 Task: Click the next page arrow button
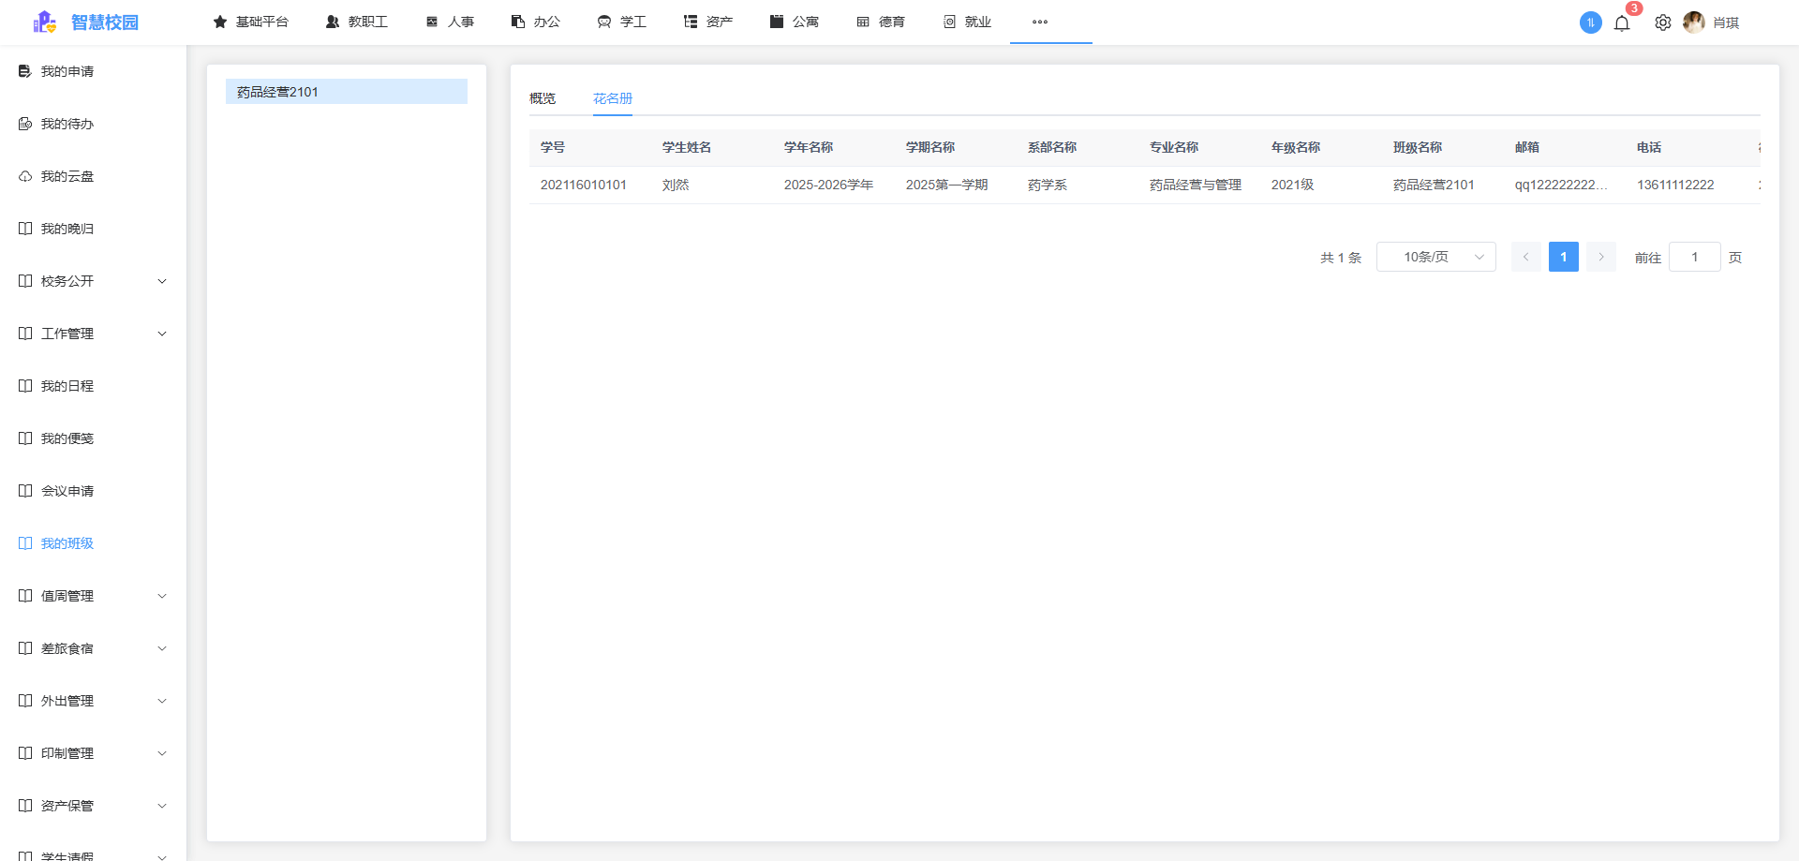click(x=1600, y=256)
